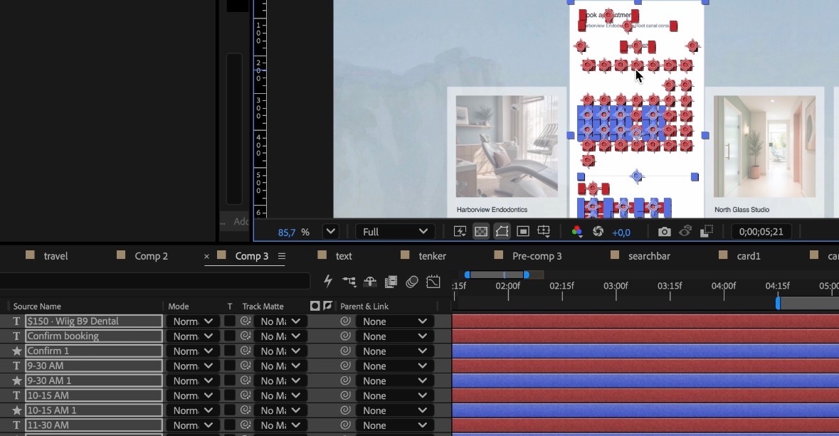Click parent pick whip for 10-15 AM layer
This screenshot has width=839, height=436.
pyautogui.click(x=345, y=395)
